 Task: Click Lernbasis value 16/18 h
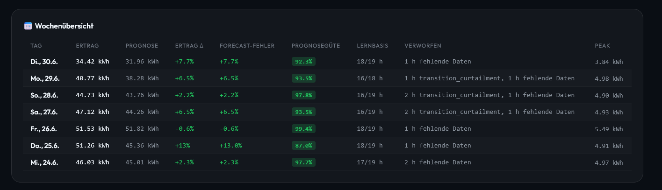[x=370, y=78]
